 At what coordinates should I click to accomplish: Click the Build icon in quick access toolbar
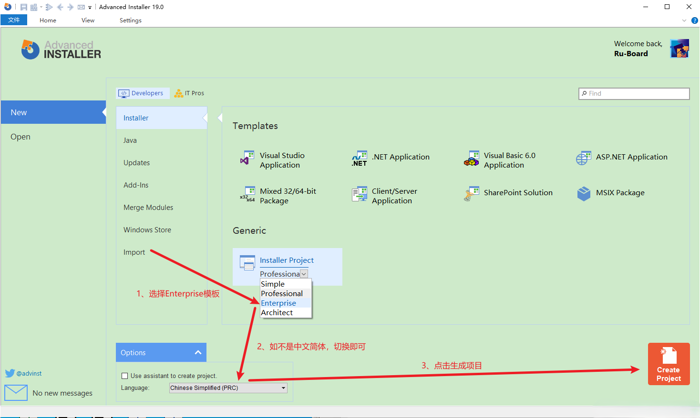[33, 7]
